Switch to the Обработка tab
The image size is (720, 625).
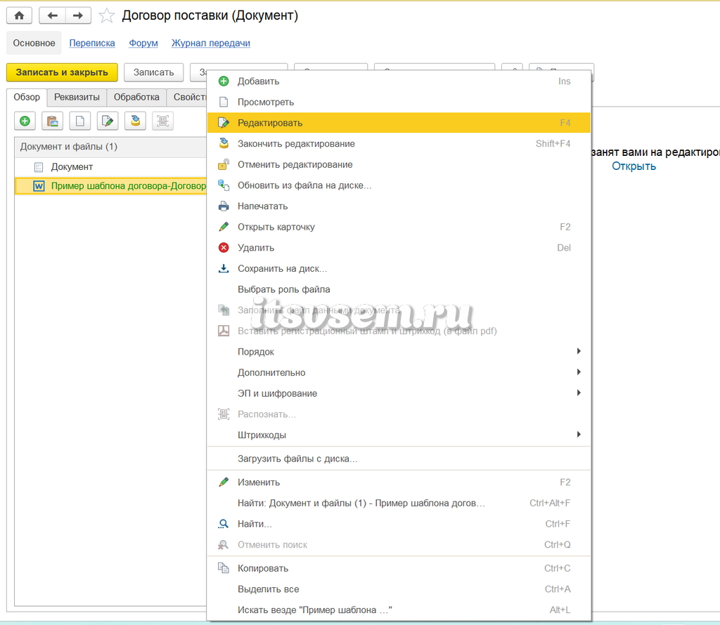(x=136, y=97)
